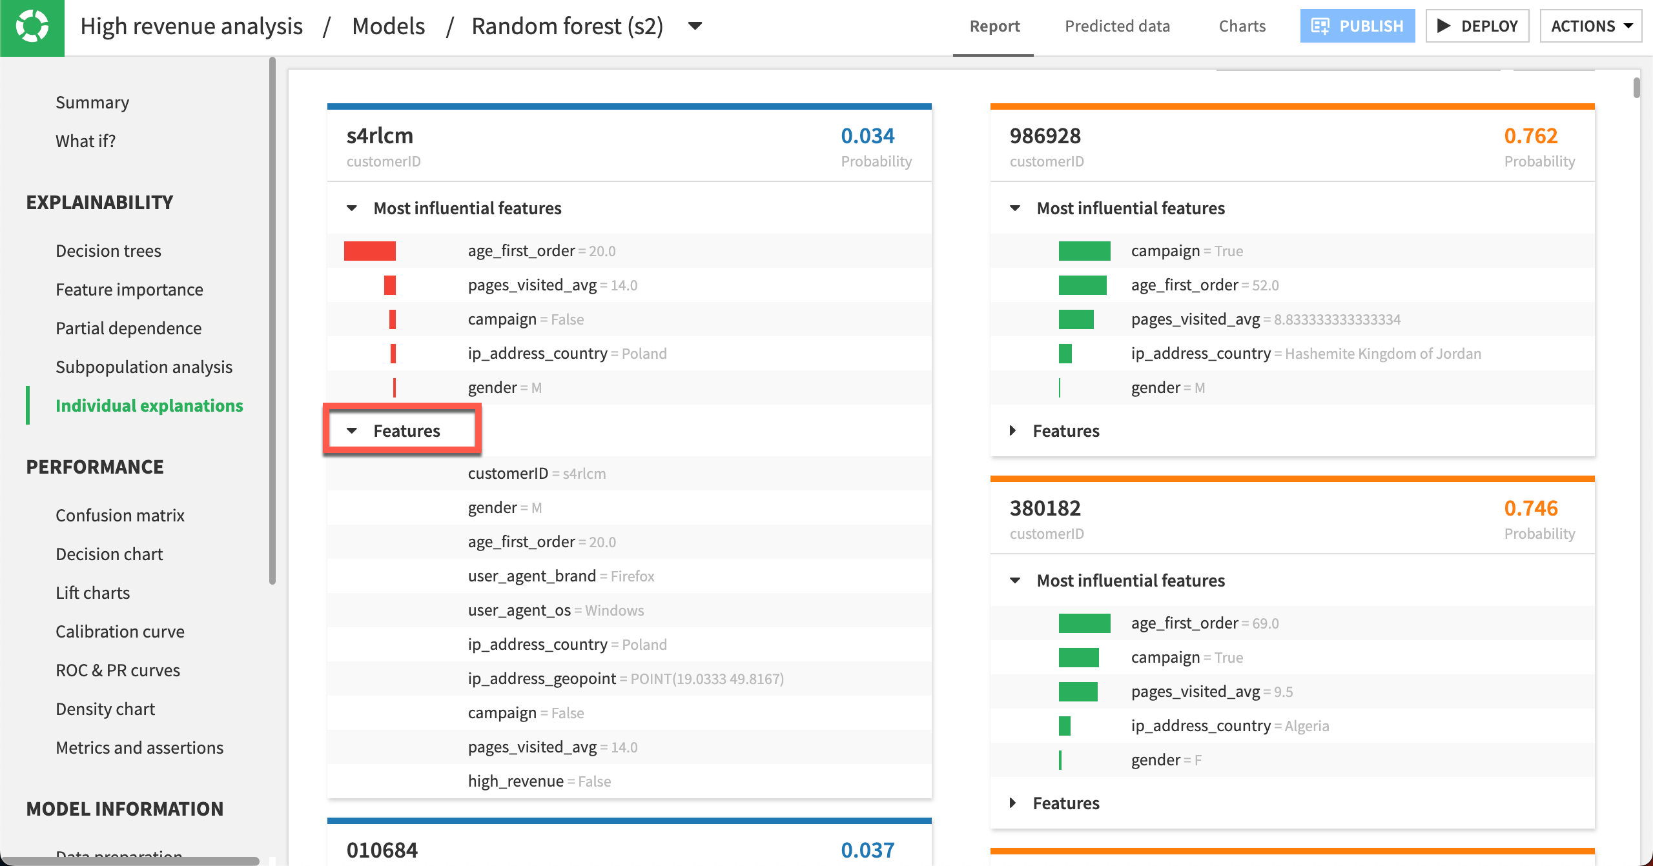Open the ACTIONS dropdown menu
The width and height of the screenshot is (1653, 866).
click(x=1590, y=26)
